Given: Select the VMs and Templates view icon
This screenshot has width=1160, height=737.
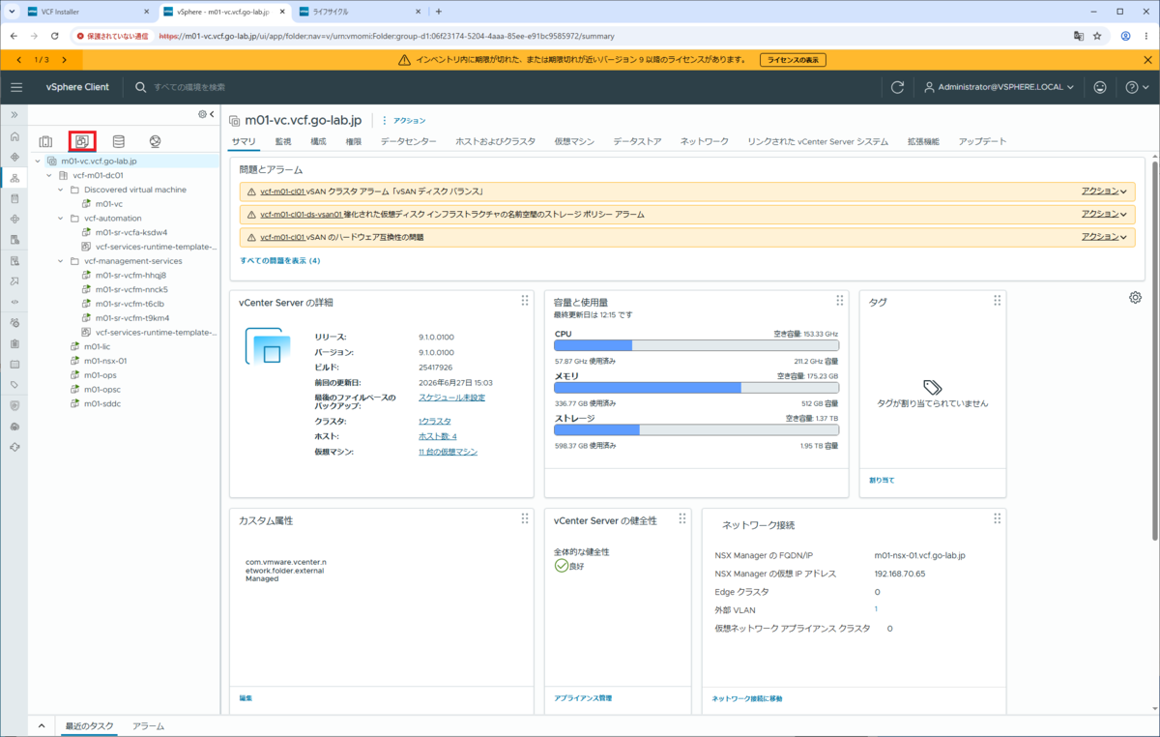Looking at the screenshot, I should pyautogui.click(x=82, y=141).
